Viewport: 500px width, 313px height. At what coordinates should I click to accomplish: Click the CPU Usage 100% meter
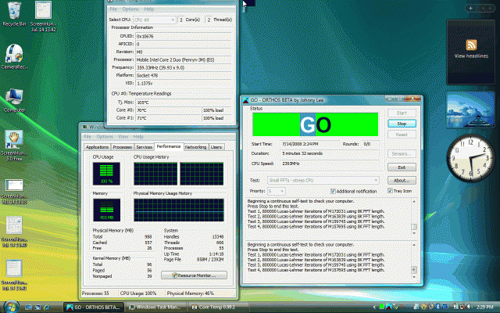point(106,174)
